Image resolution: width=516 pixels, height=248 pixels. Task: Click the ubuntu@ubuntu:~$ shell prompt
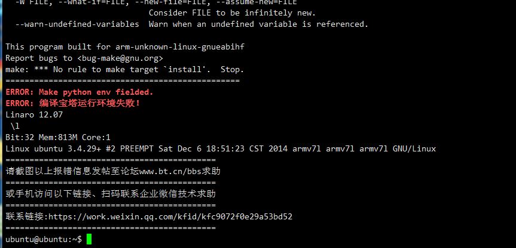tap(44, 239)
